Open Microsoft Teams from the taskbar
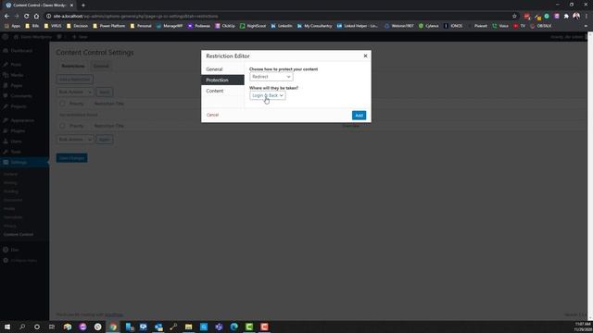Image resolution: width=593 pixels, height=333 pixels. [x=219, y=327]
